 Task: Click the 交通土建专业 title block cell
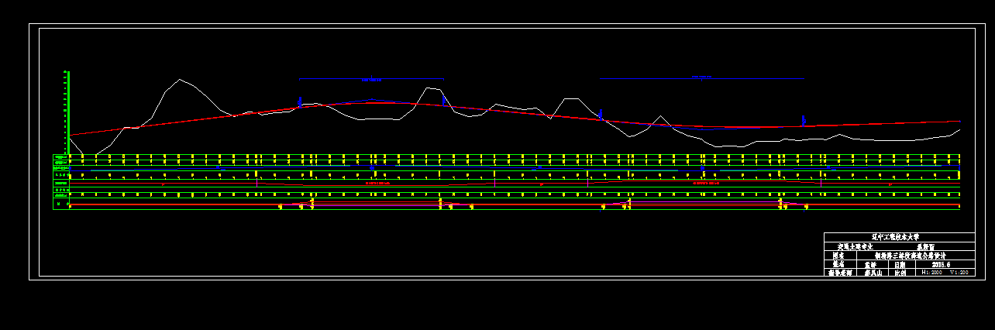coord(856,246)
